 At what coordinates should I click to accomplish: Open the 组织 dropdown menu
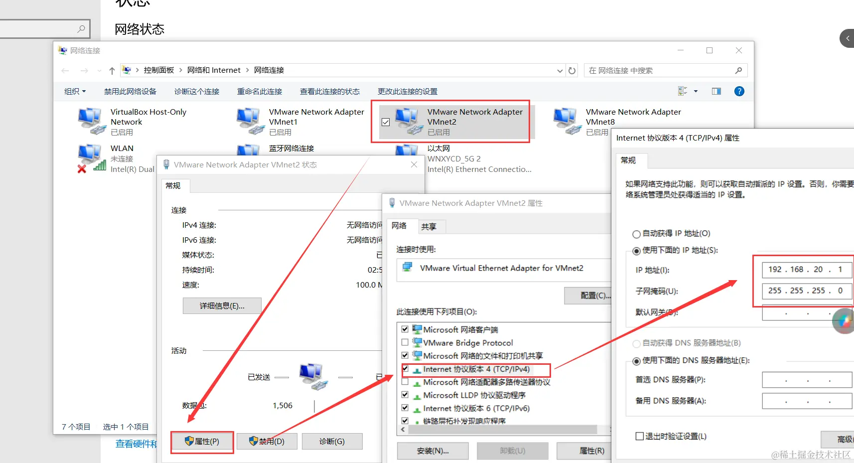pos(75,91)
